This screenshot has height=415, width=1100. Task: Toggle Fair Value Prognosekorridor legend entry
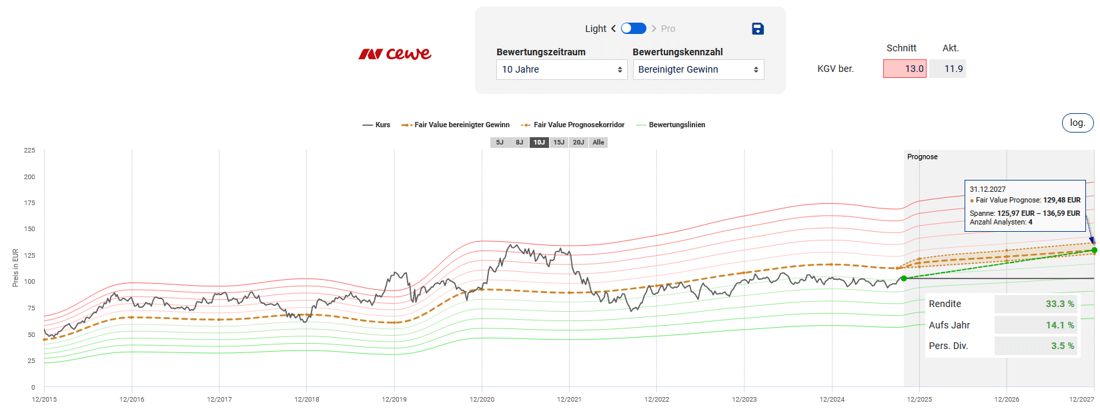click(573, 125)
